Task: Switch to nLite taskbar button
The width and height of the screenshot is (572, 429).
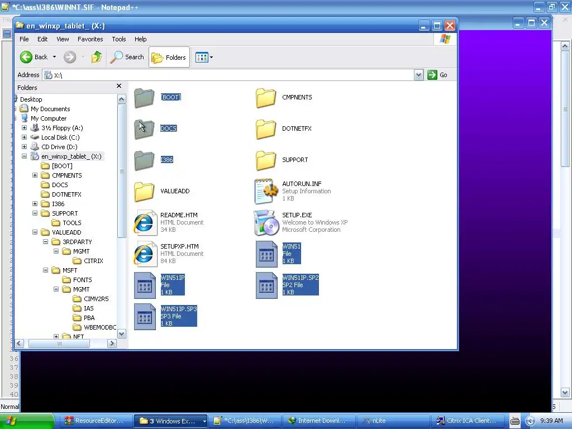Action: (393, 421)
